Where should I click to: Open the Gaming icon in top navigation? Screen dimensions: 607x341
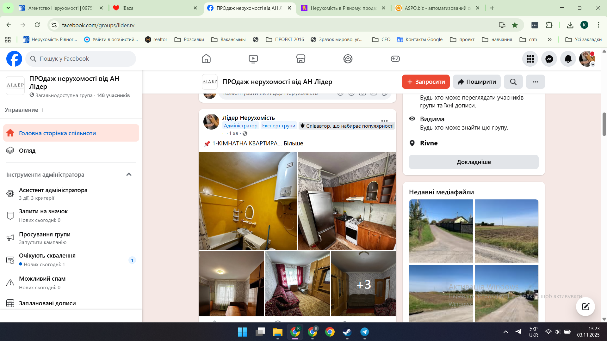tap(395, 59)
